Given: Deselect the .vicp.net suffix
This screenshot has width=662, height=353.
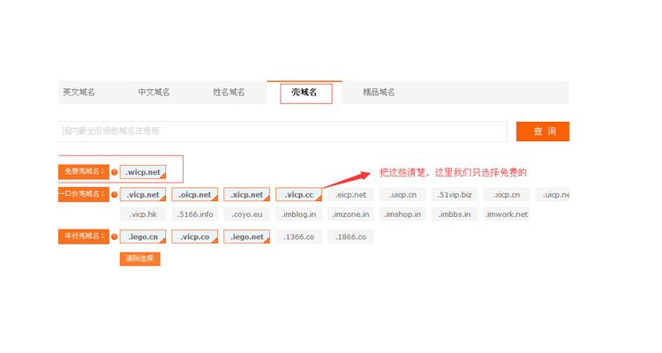Looking at the screenshot, I should 143,195.
